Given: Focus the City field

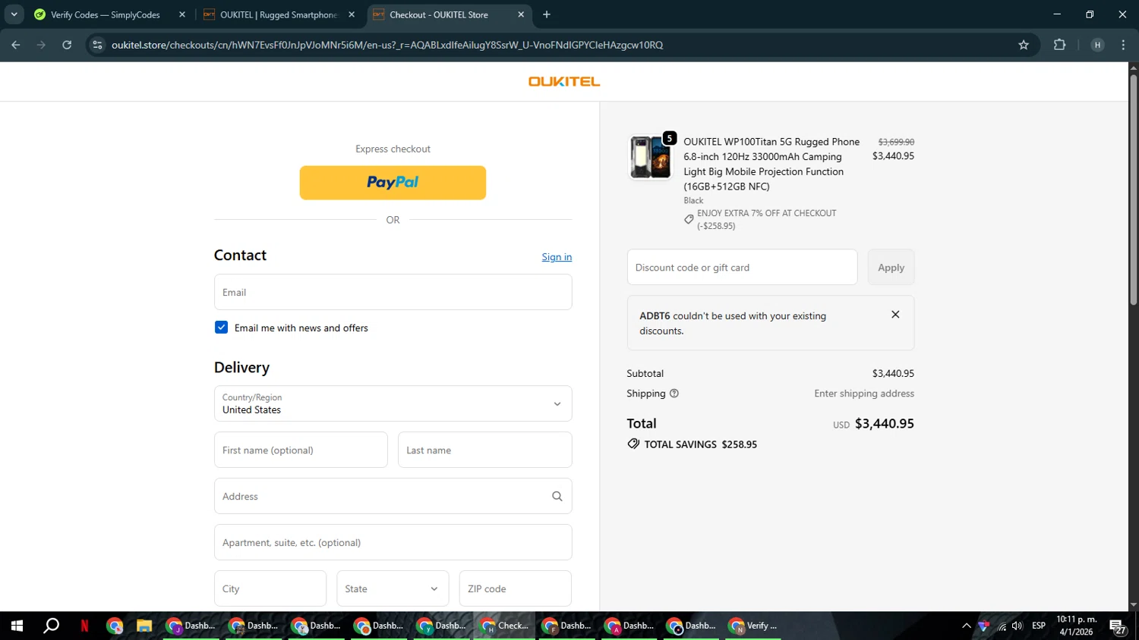Looking at the screenshot, I should tap(270, 588).
